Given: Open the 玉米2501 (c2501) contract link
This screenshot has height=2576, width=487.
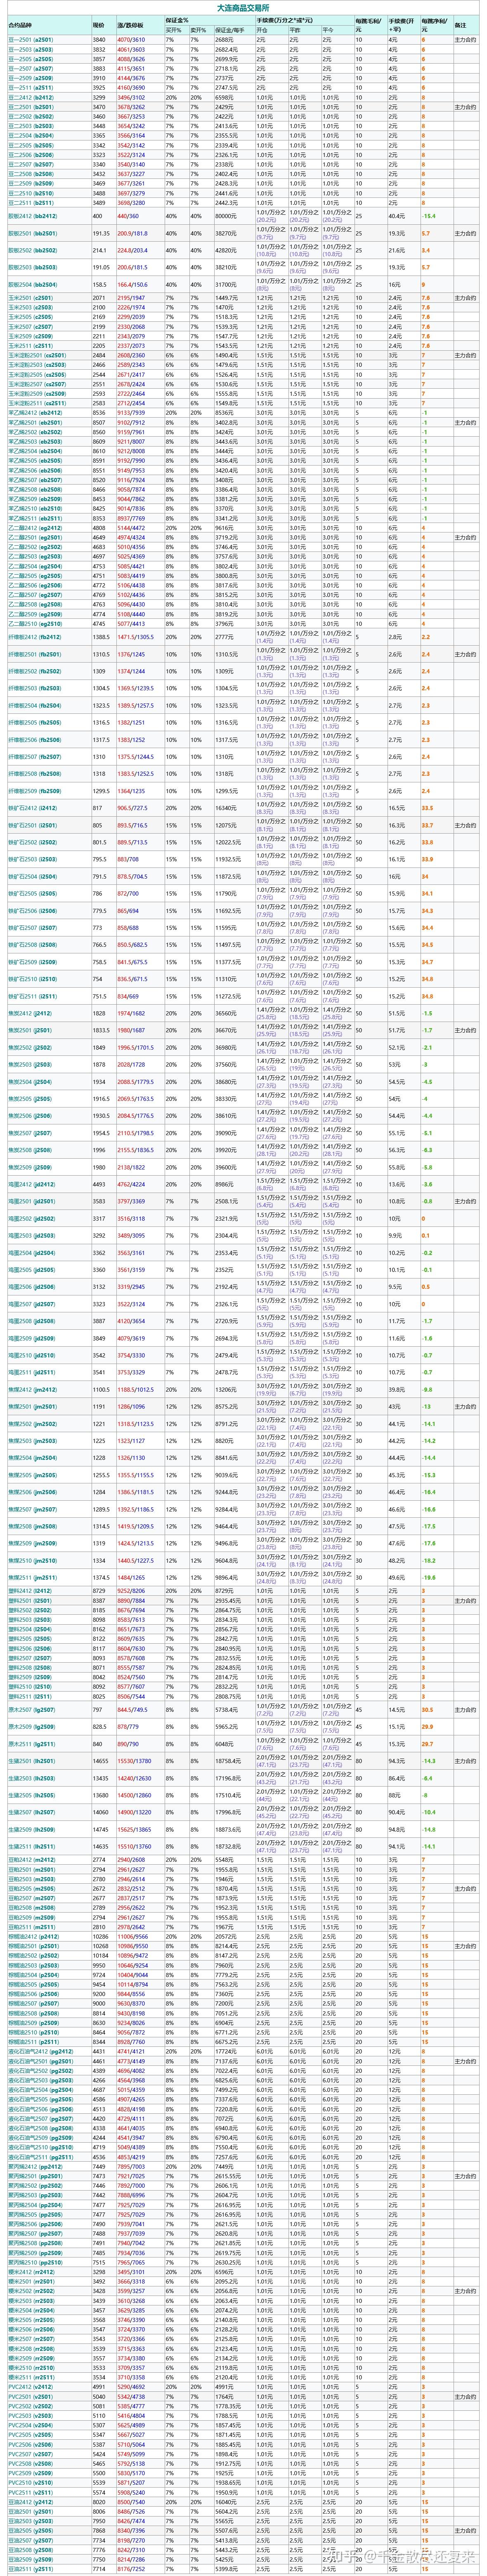Looking at the screenshot, I should [x=31, y=298].
